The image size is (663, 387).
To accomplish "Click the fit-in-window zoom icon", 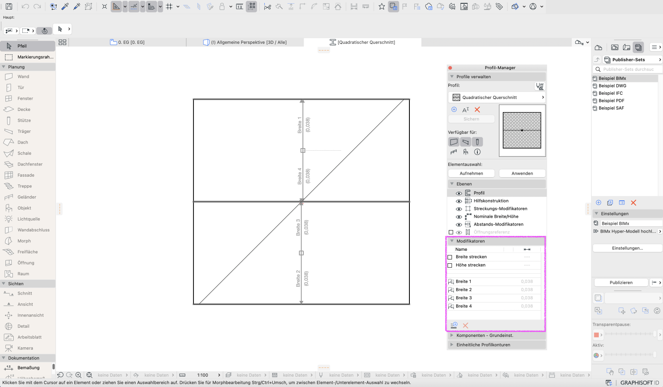I will point(89,375).
